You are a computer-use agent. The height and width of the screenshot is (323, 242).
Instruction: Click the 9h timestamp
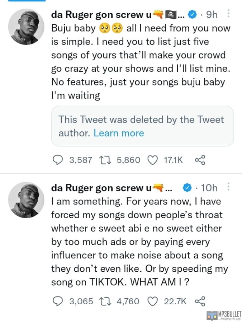pyautogui.click(x=212, y=14)
